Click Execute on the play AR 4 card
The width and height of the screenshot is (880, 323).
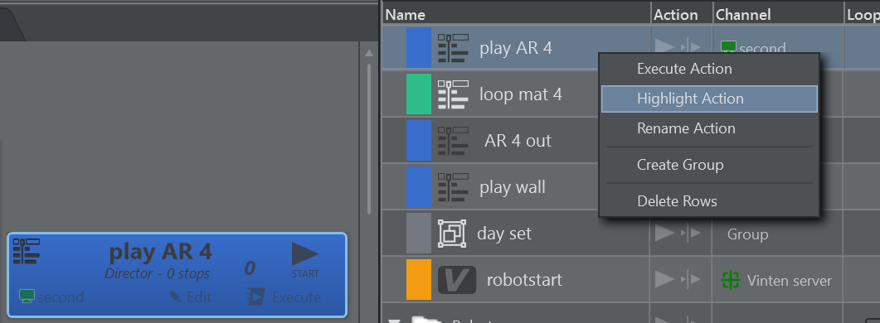coord(284,296)
